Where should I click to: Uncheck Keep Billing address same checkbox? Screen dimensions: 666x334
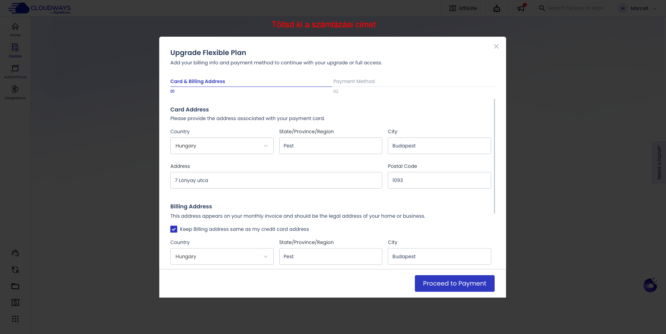[x=174, y=229]
